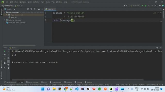
Task: Click the Project panel horizontal scrollbar
Action: (x=19, y=45)
